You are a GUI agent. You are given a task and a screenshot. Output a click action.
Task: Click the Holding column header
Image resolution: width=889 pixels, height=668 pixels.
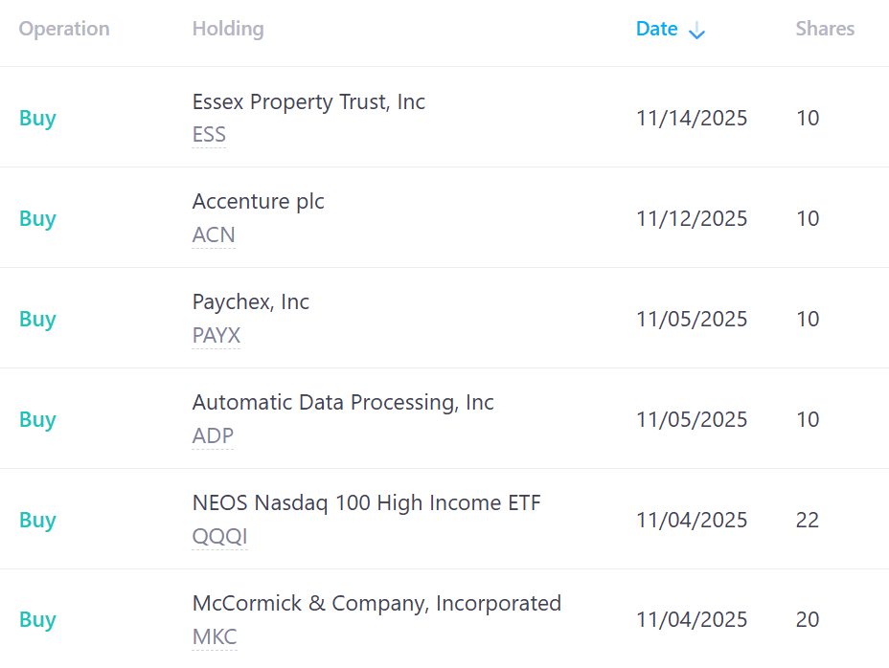[228, 29]
